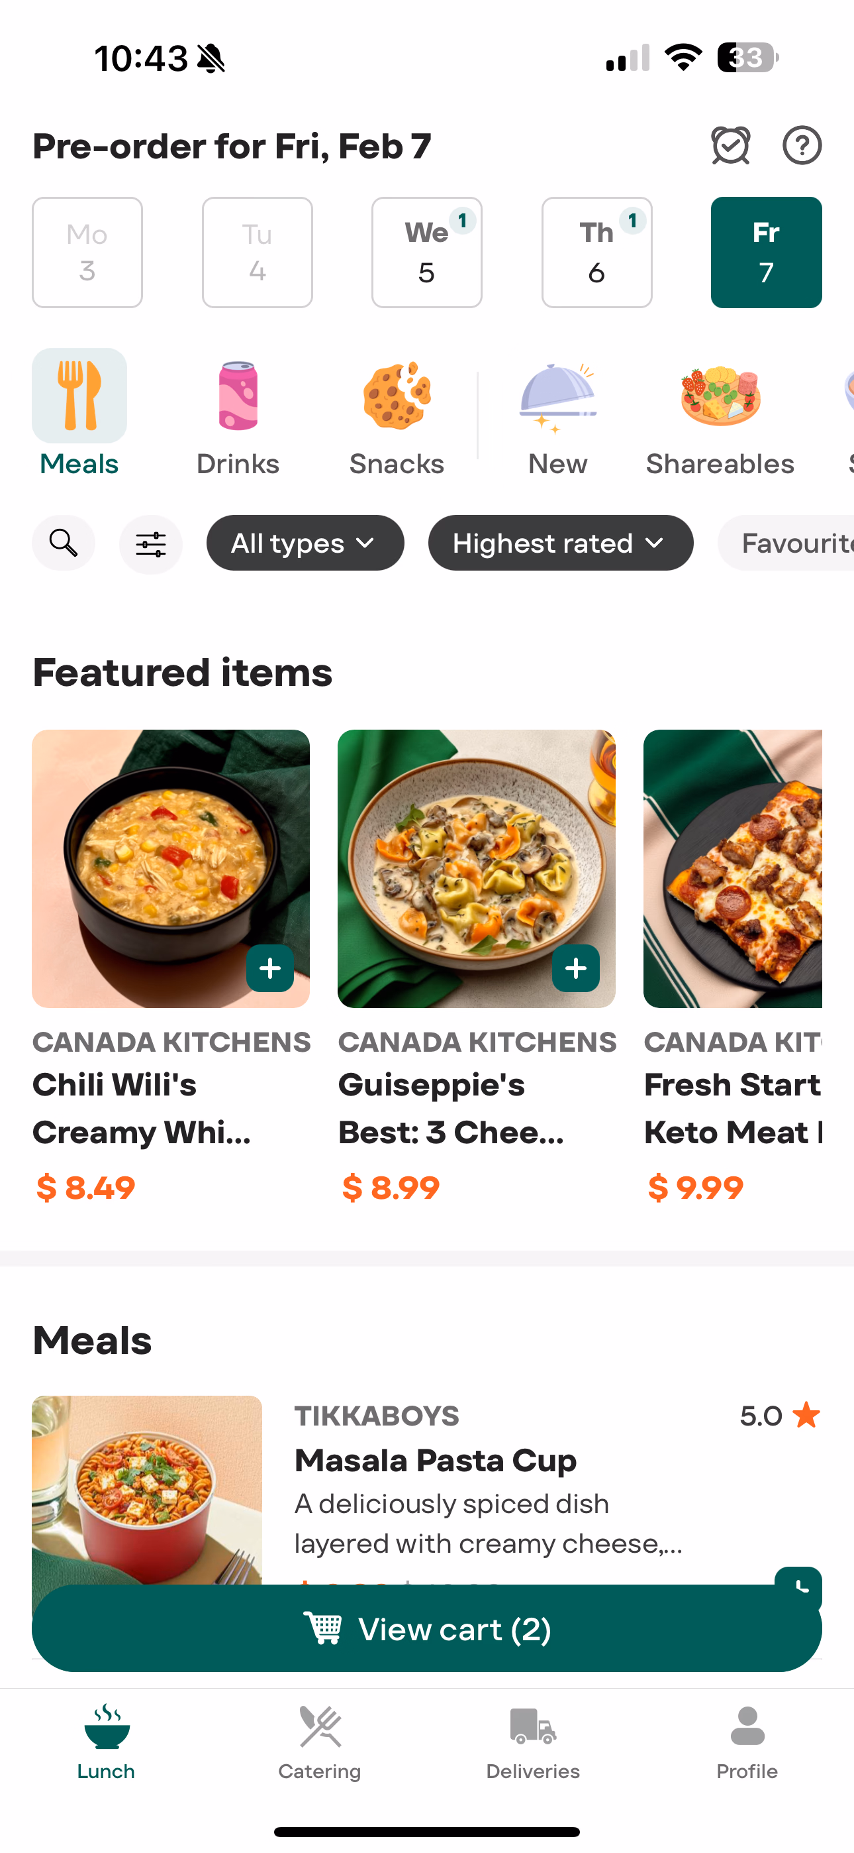Viewport: 854px width, 1853px height.
Task: Expand the Highest rated sort dropdown
Action: click(560, 543)
